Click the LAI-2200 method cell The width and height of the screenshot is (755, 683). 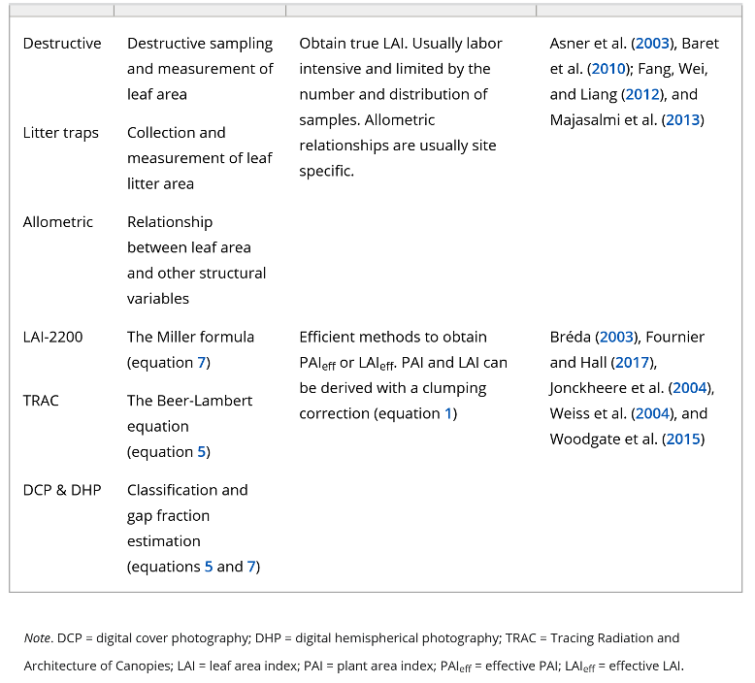point(53,337)
